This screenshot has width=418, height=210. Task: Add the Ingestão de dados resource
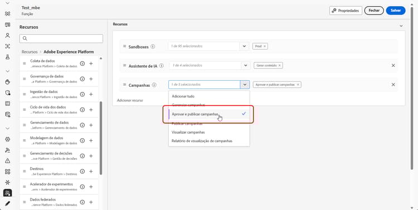[x=91, y=94]
